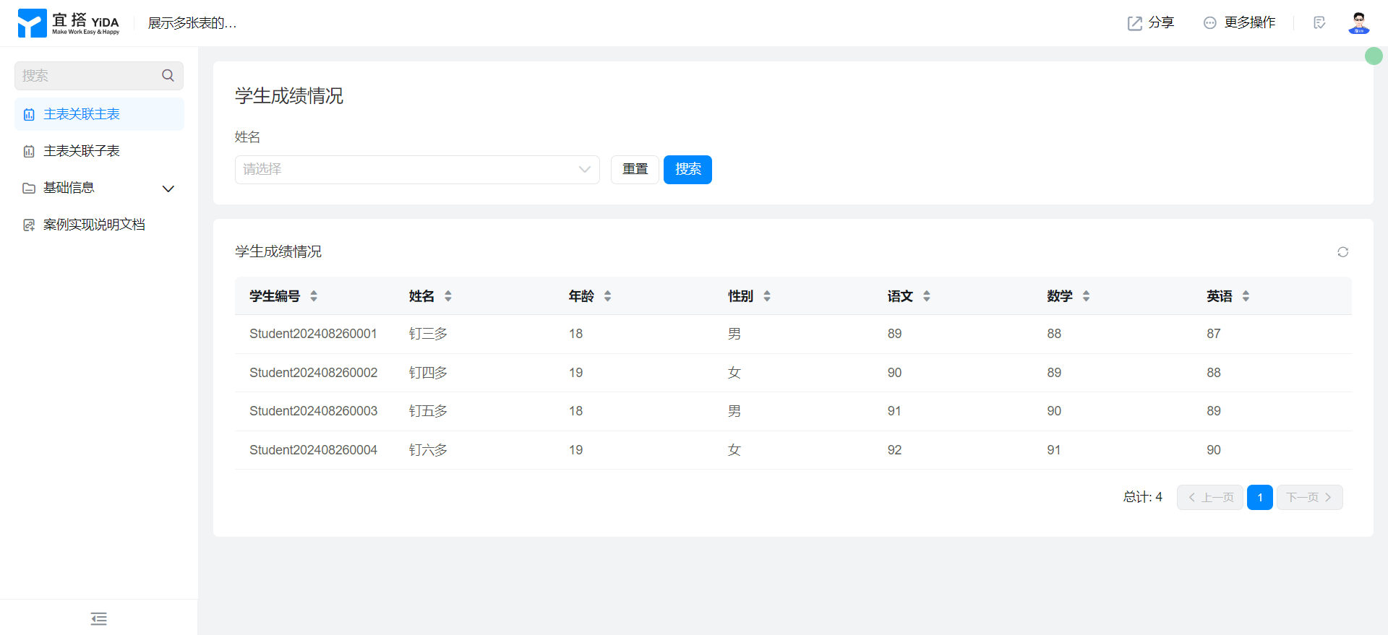Click name cell 钉三多

(x=428, y=334)
